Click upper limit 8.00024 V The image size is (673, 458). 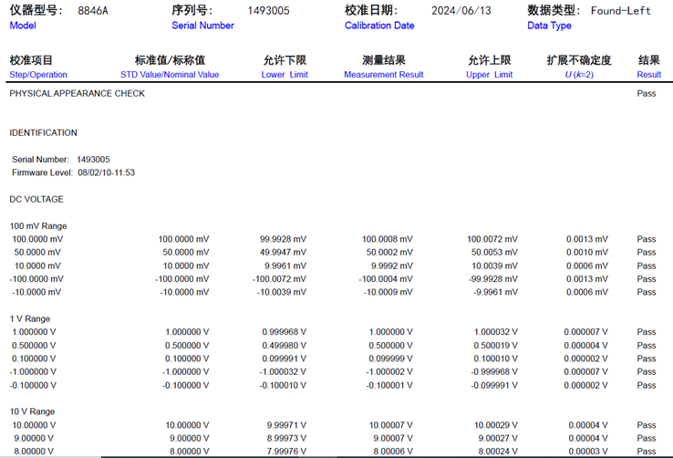498,452
